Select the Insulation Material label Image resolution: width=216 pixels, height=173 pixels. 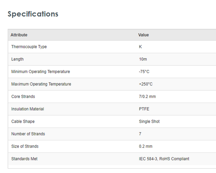tap(28, 109)
